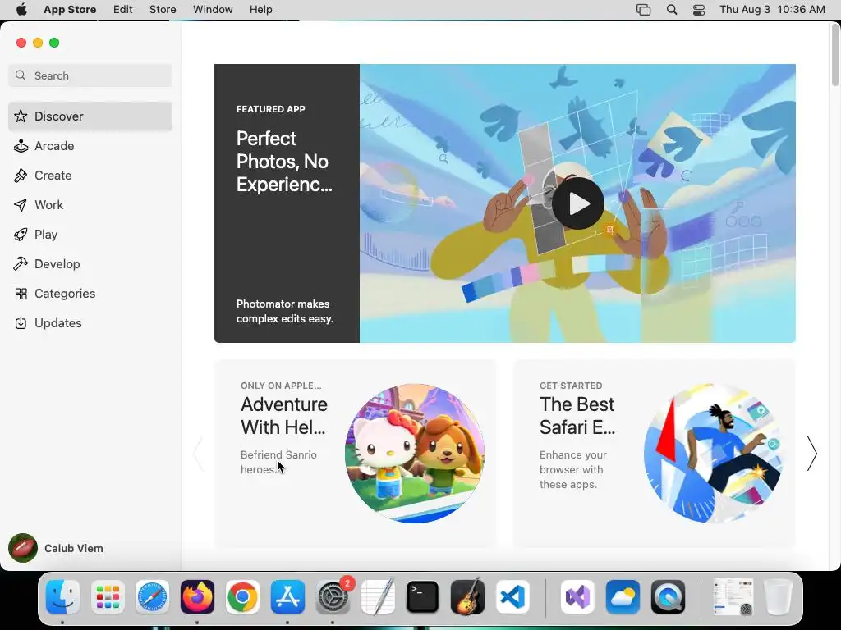Launch Visual Studio Code from the Dock
This screenshot has width=841, height=630.
point(512,597)
